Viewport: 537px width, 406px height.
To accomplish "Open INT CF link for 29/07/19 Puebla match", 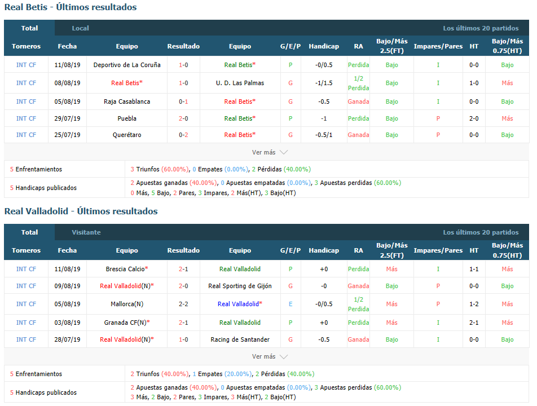I will [26, 118].
